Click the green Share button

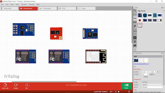pos(126,86)
